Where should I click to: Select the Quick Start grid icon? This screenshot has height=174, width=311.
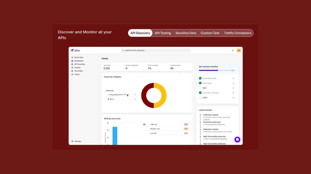pyautogui.click(x=72, y=58)
